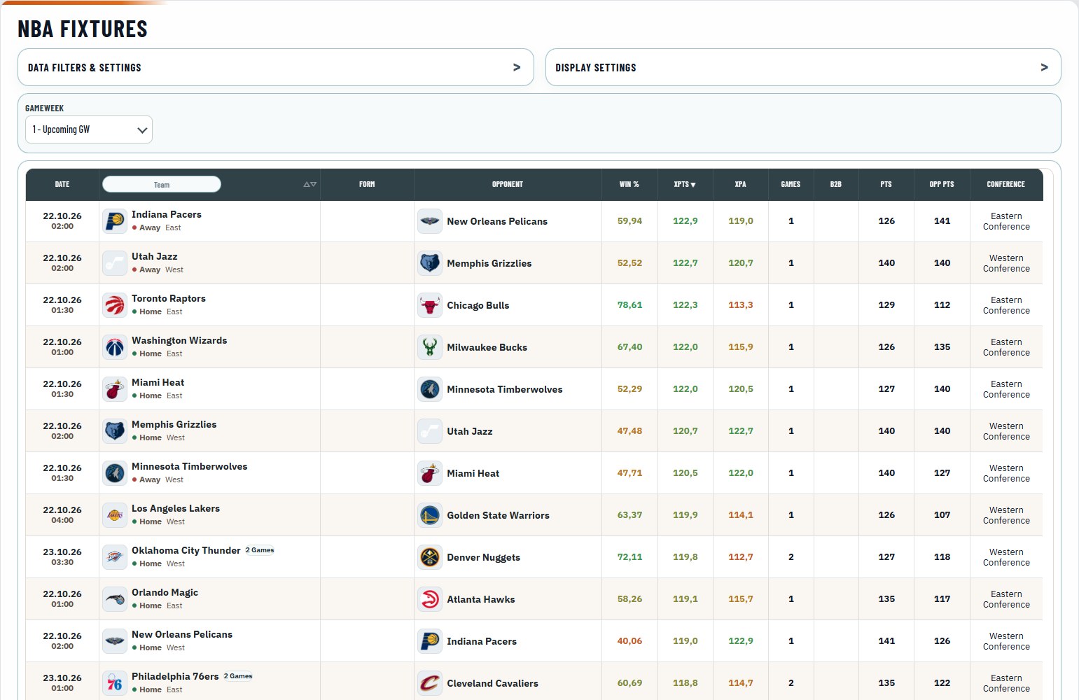Click the Los Angeles Lakers team logo
This screenshot has height=700, width=1079.
point(115,515)
